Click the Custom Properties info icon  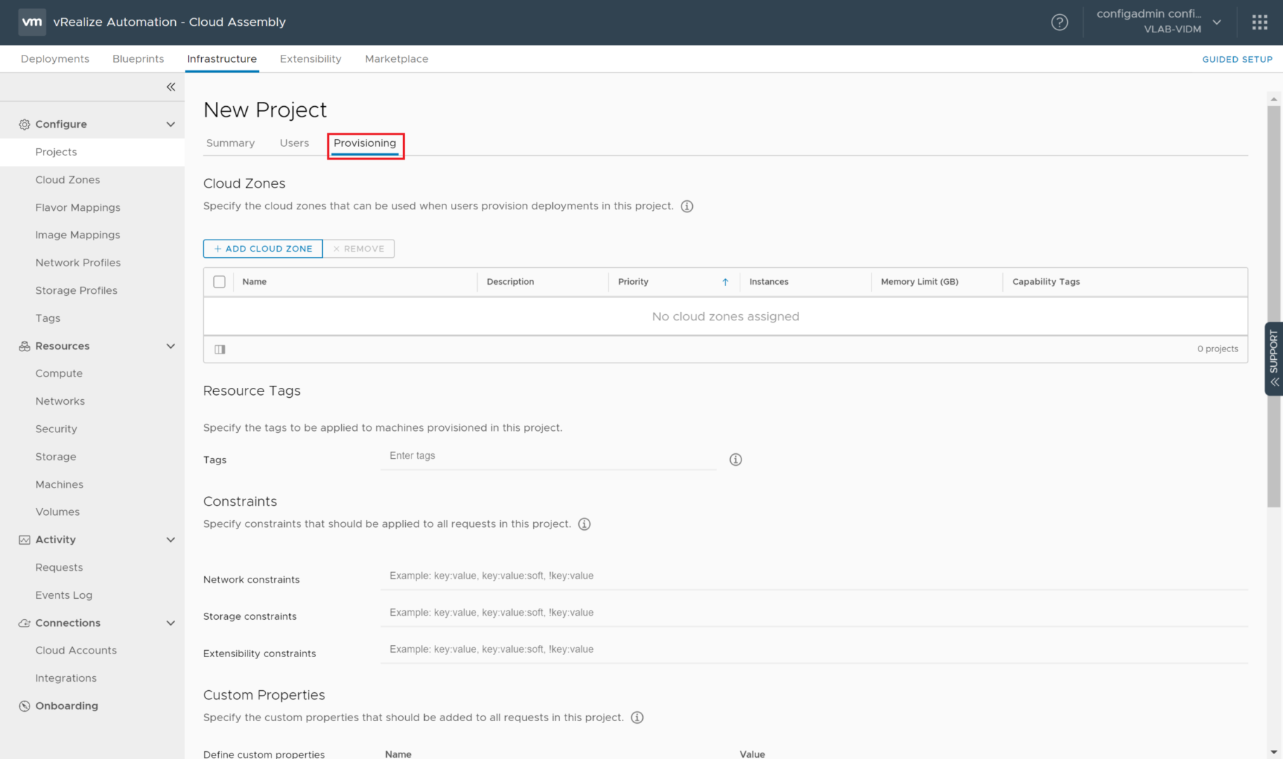point(637,718)
